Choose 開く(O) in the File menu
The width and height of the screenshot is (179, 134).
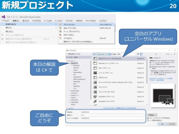click(29, 28)
